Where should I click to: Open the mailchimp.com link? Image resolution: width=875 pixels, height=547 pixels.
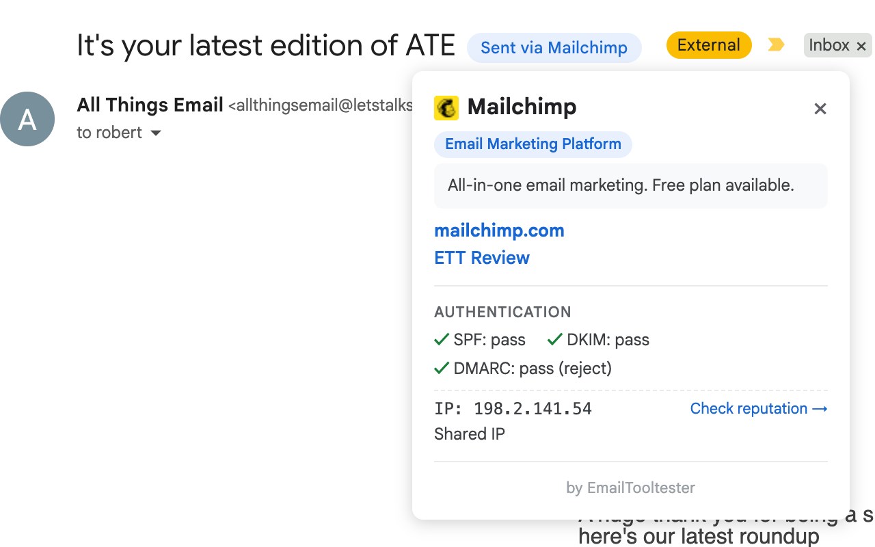(x=499, y=230)
